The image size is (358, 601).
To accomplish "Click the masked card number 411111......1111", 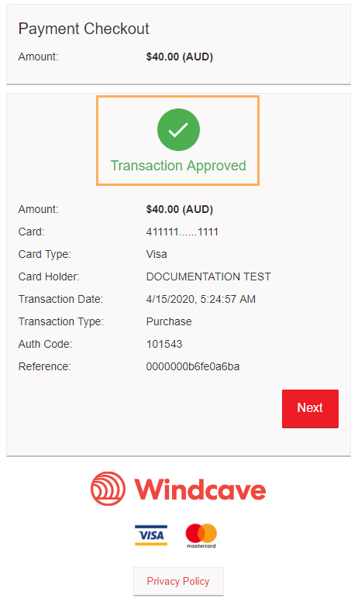I will click(182, 232).
